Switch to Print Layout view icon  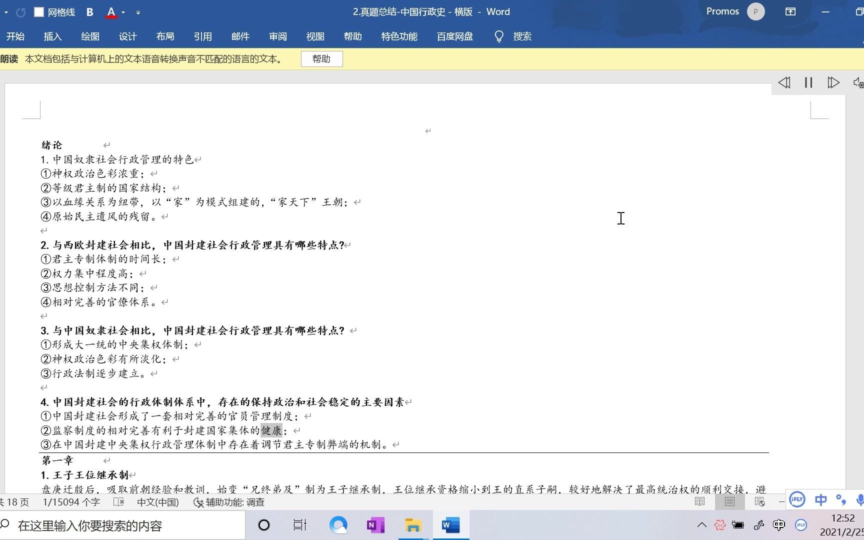pyautogui.click(x=729, y=501)
